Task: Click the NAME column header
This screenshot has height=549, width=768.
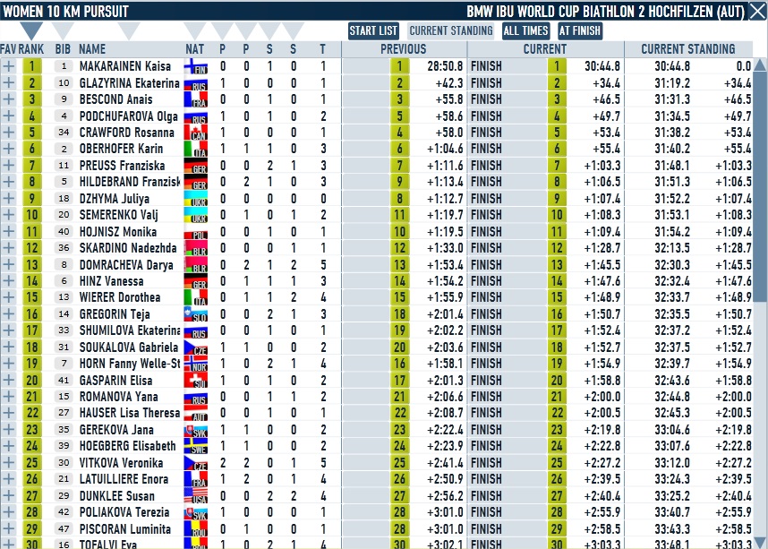Action: [x=92, y=49]
